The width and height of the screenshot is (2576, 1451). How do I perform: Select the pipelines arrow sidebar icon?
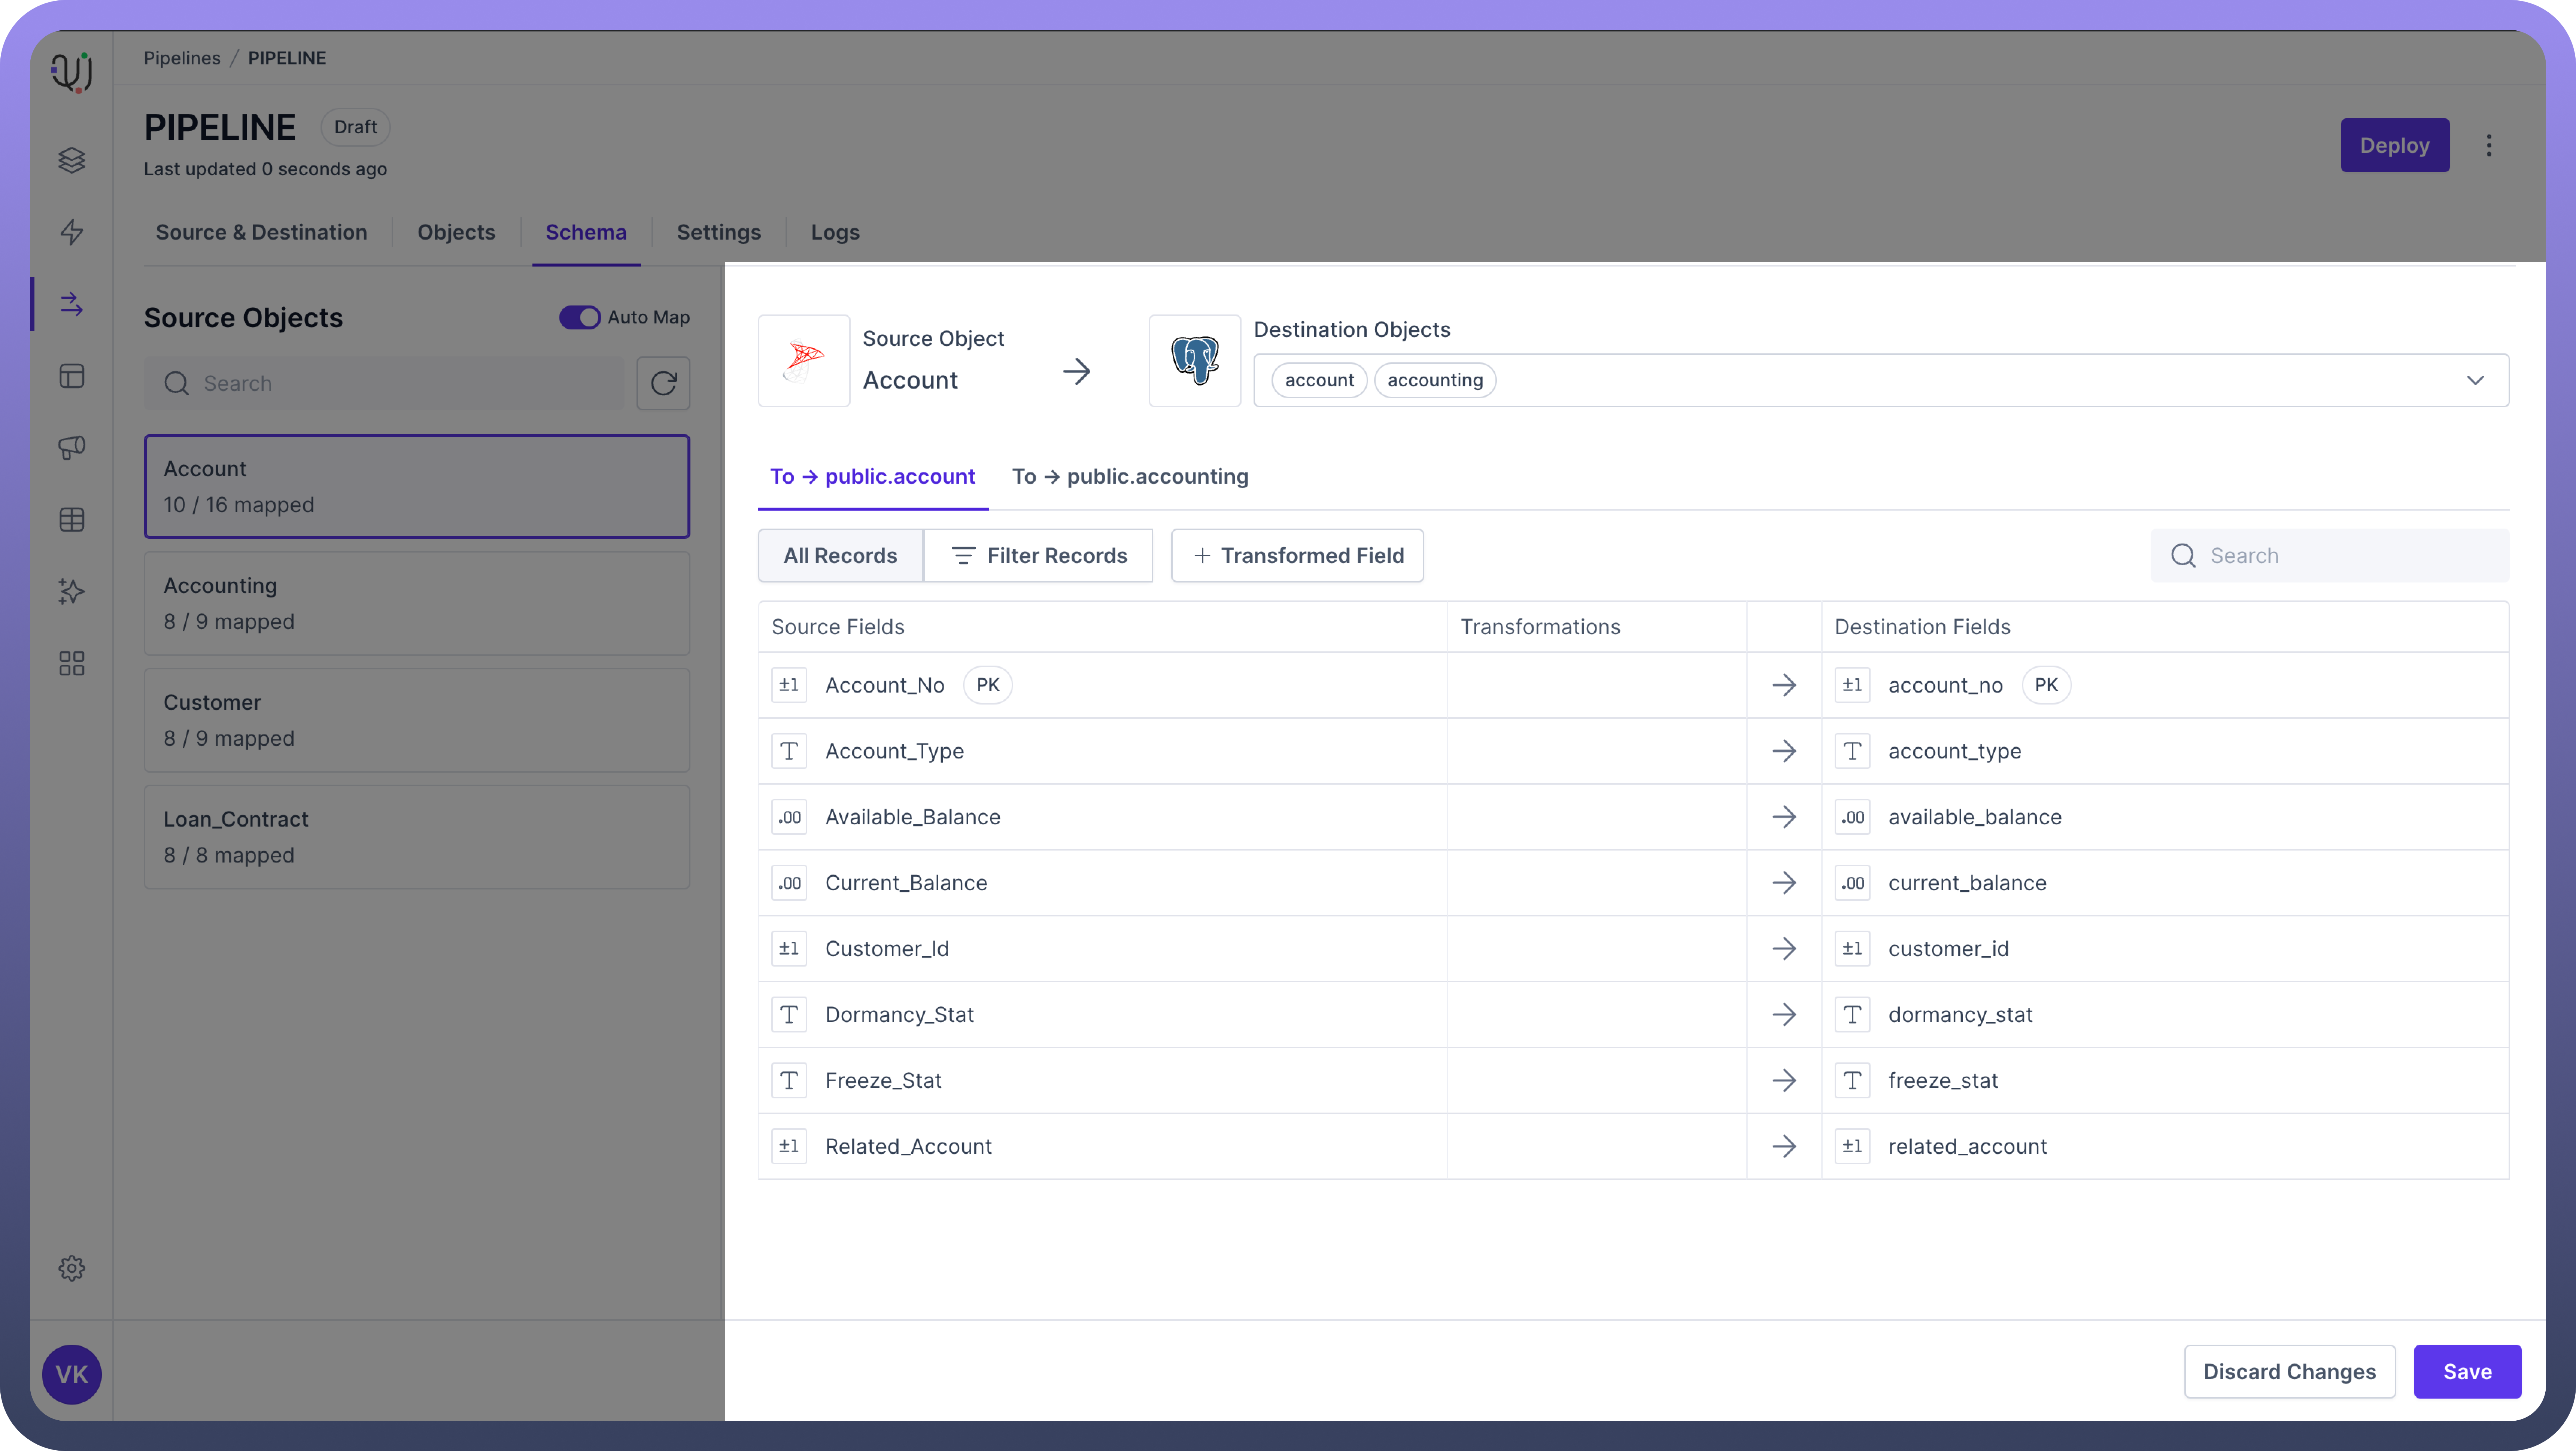(x=71, y=304)
